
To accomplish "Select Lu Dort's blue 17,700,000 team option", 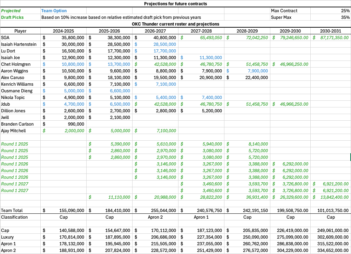I will tap(155, 51).
